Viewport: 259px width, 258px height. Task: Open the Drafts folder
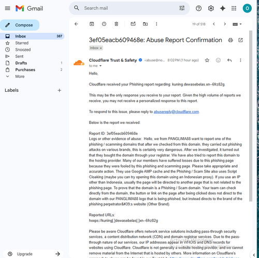pyautogui.click(x=21, y=63)
